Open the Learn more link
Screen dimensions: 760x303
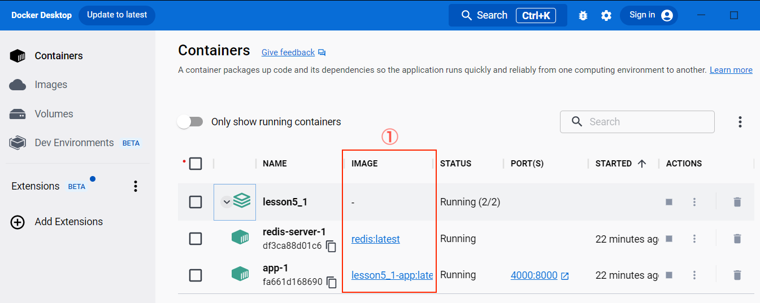click(x=731, y=70)
